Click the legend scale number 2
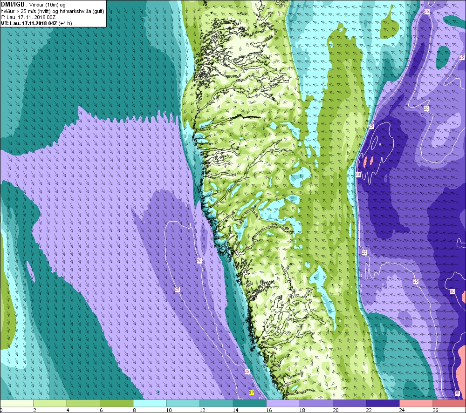466x413 pixels. (35, 410)
